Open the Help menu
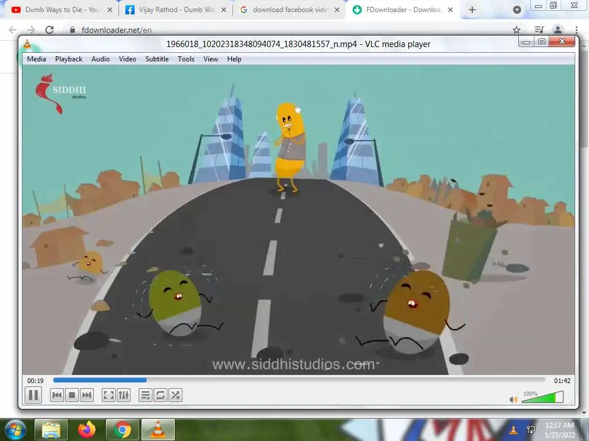The width and height of the screenshot is (589, 441). tap(234, 59)
